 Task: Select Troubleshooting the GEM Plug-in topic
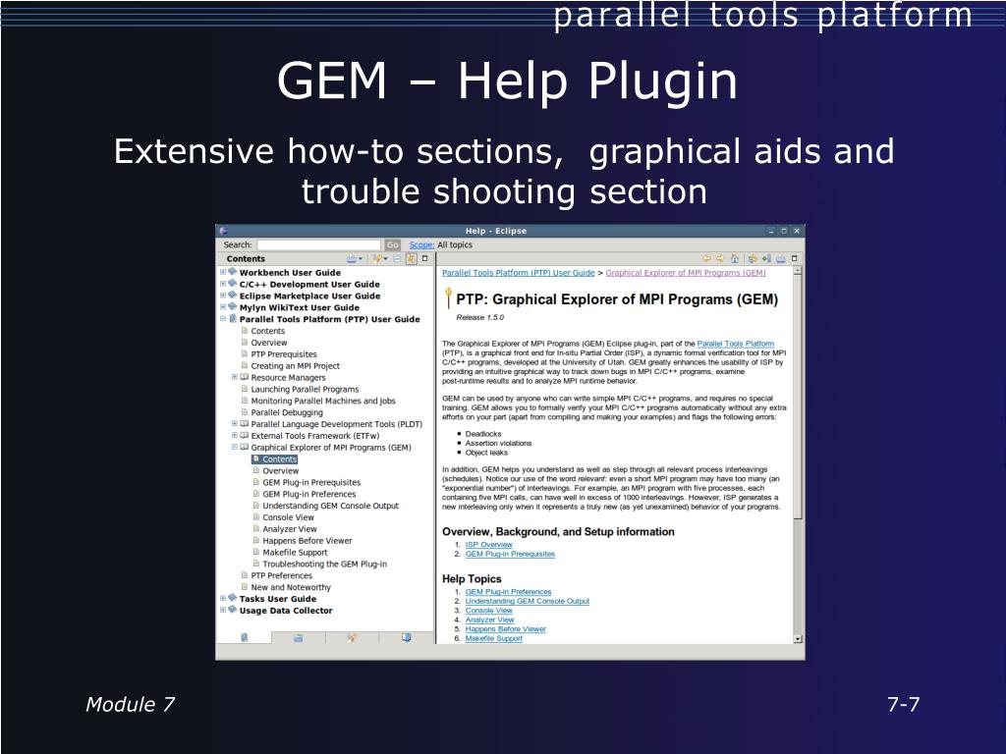324,565
